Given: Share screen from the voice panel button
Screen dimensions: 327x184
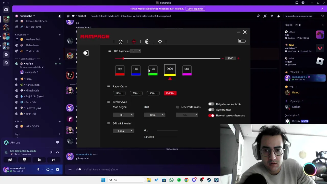Looking at the screenshot, I should tap(25, 160).
